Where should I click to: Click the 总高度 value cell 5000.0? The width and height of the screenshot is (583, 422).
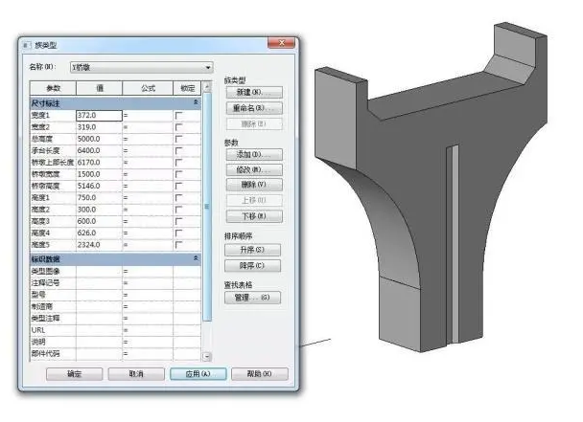point(100,139)
